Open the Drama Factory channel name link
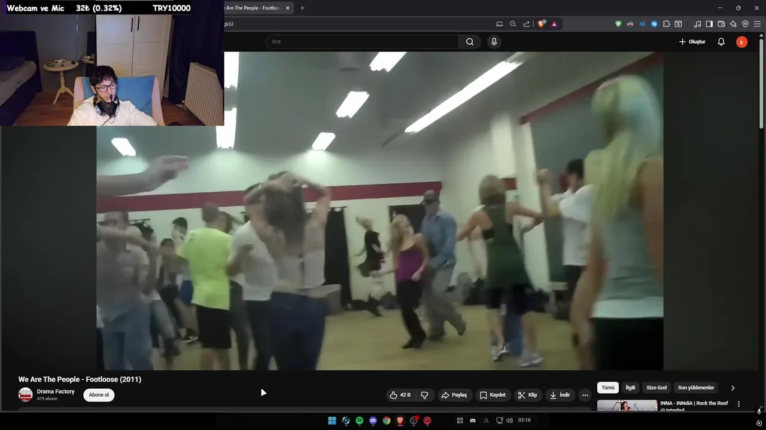 (56, 392)
